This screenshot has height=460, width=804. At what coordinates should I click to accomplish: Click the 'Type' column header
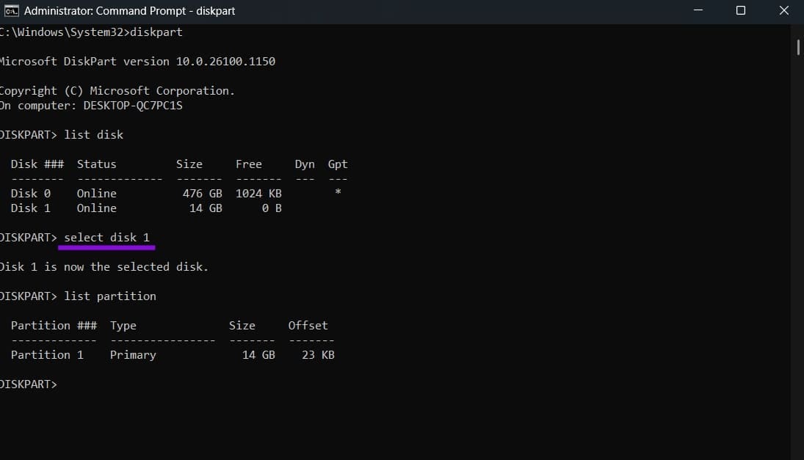pyautogui.click(x=123, y=326)
